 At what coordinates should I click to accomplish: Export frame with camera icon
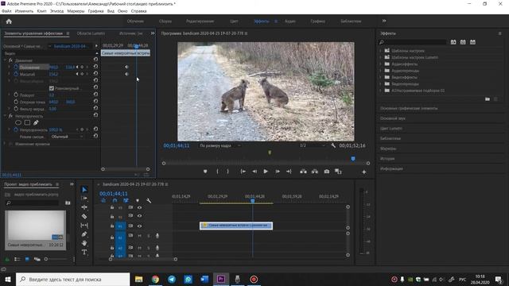coord(327,172)
